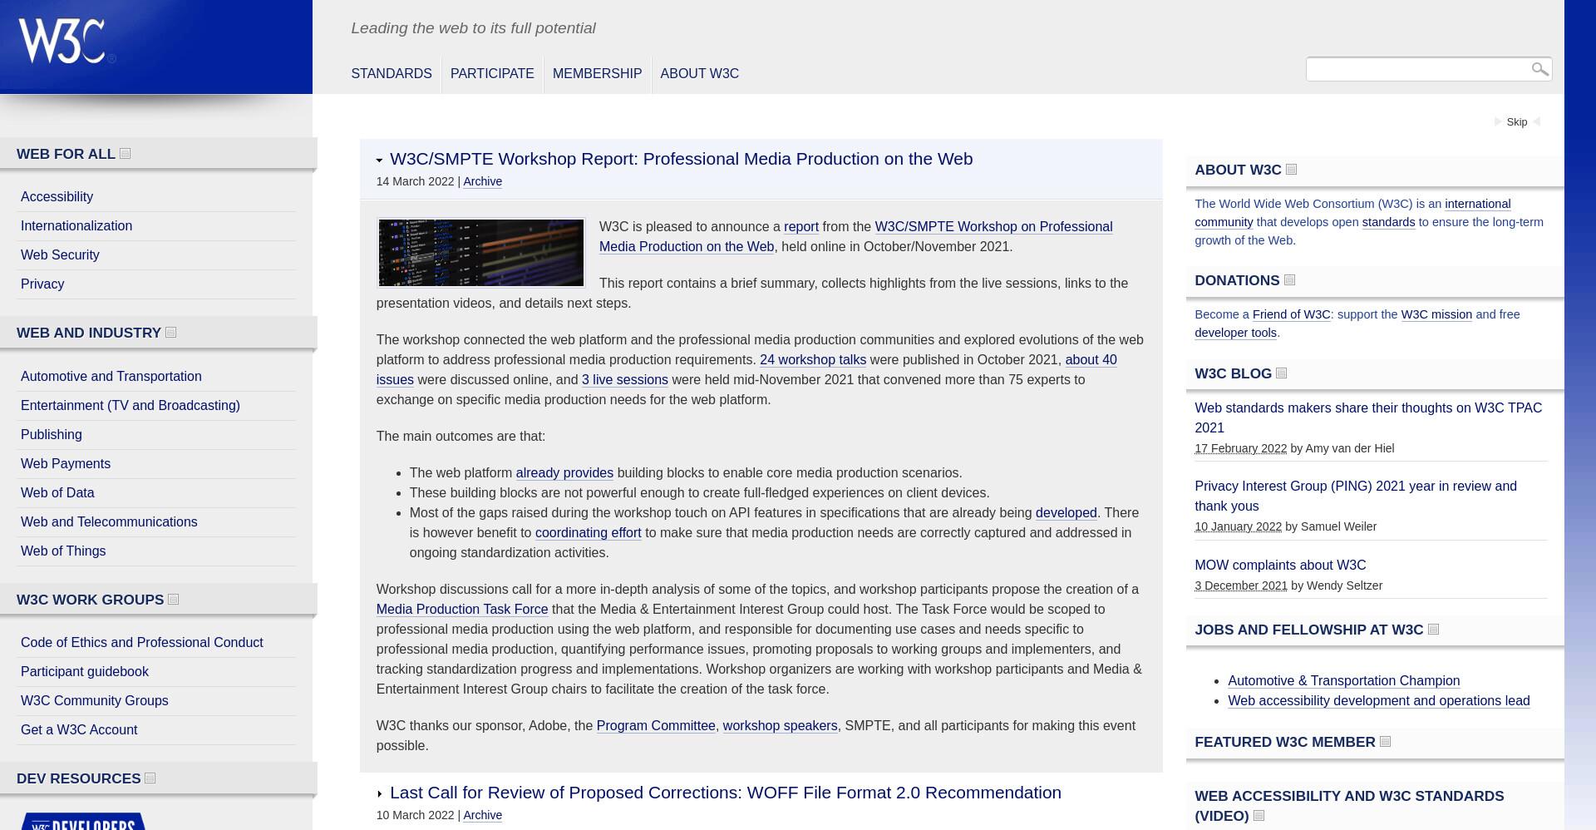This screenshot has width=1596, height=830.
Task: Click Get a W3C Account
Action: (x=79, y=730)
